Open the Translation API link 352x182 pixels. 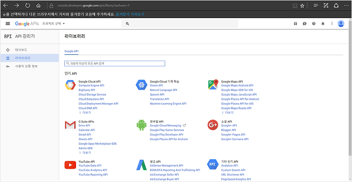pyautogui.click(x=160, y=99)
